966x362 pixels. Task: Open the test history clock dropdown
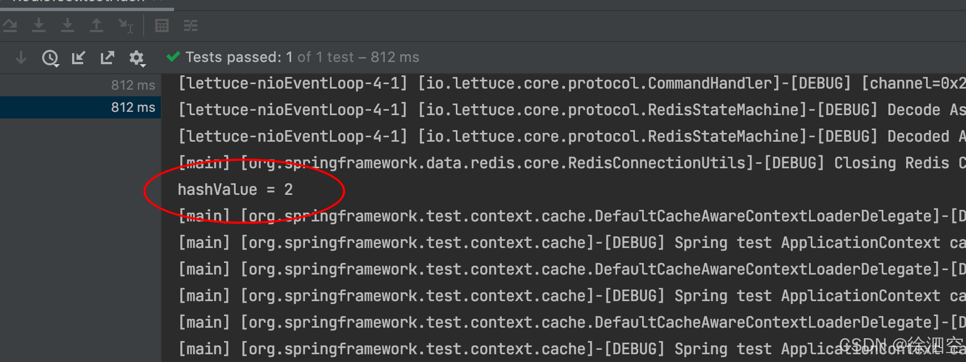coord(50,58)
